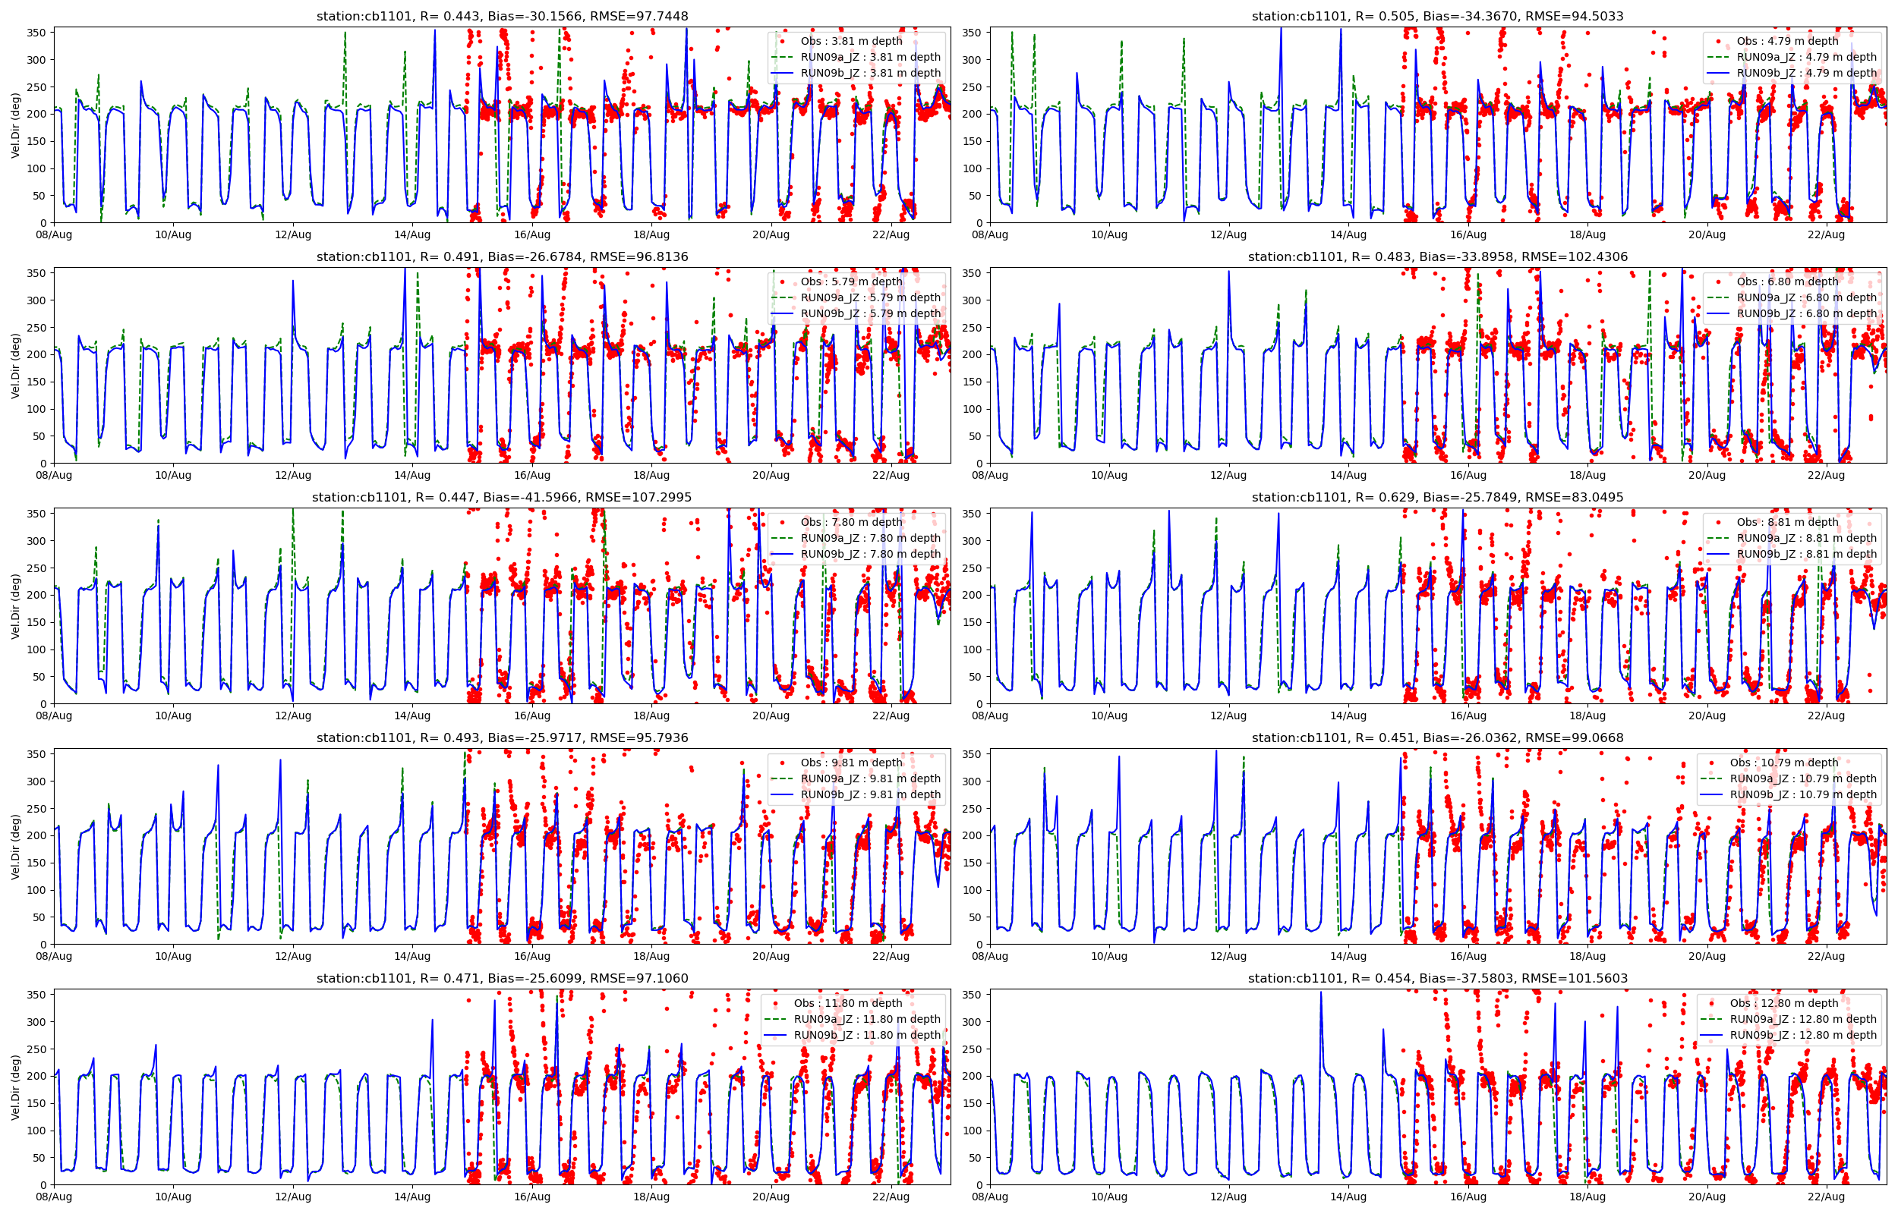
Task: Click the plot title showing R= 0.629
Action: pos(1436,497)
